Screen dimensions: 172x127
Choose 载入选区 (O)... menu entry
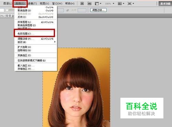coord(35,66)
